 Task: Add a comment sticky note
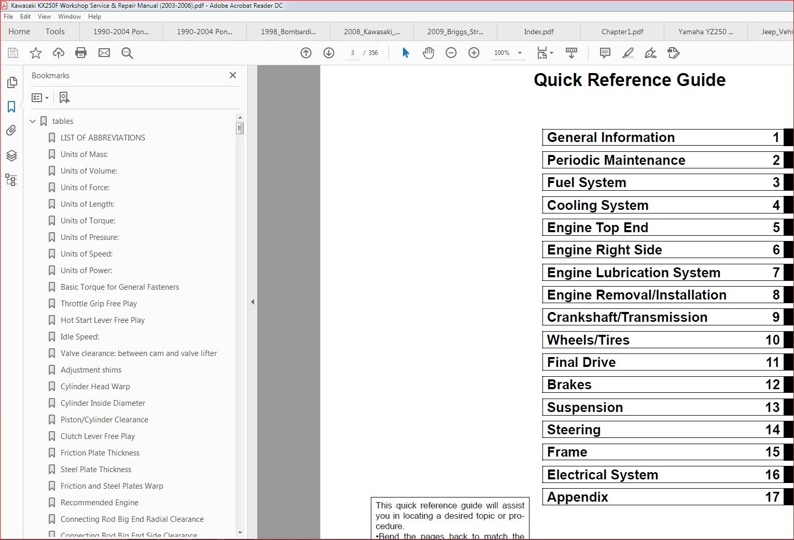pos(605,53)
